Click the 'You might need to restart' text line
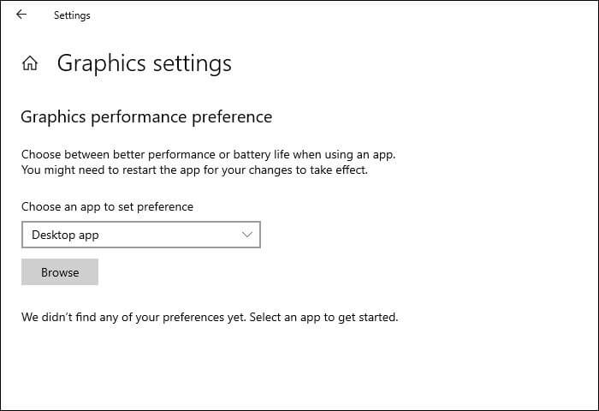Screen dimensions: 599x411 194,170
